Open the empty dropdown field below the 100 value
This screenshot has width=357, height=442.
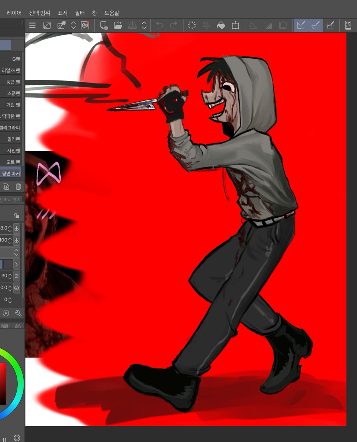[10, 252]
